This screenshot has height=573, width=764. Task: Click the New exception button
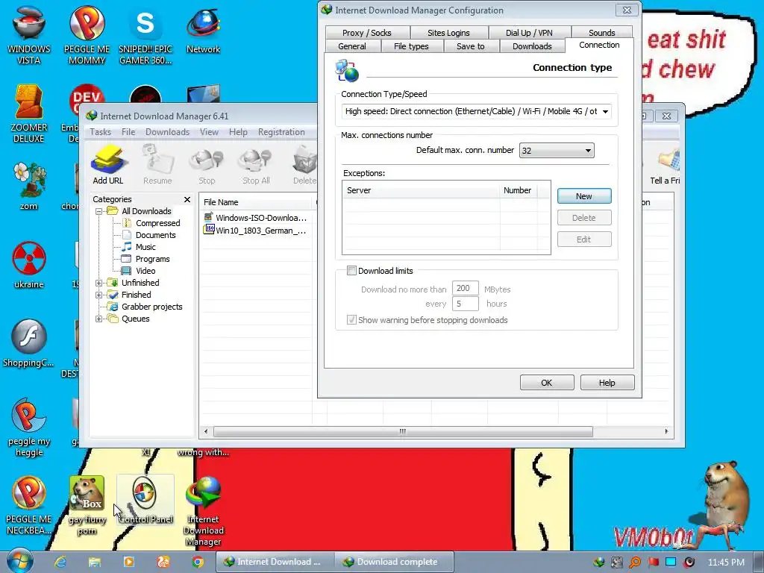584,196
